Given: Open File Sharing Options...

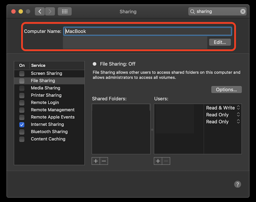Looking at the screenshot, I should (226, 89).
